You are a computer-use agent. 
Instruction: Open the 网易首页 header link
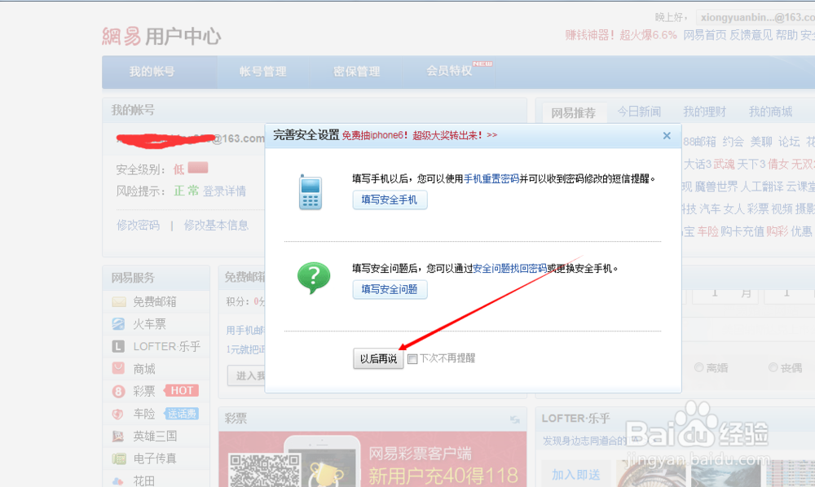click(x=704, y=35)
